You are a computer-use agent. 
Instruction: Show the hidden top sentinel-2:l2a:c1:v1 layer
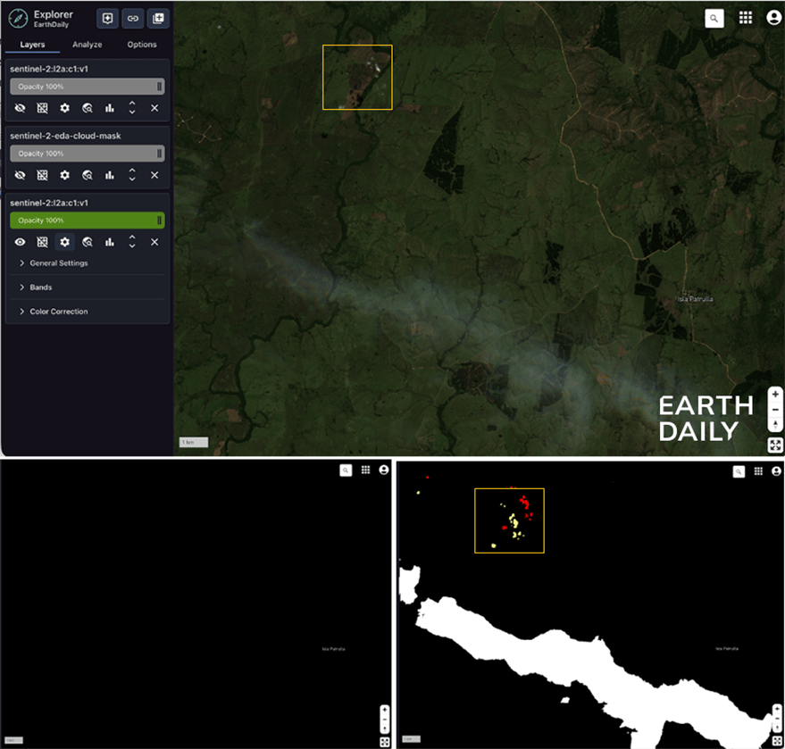coord(20,108)
